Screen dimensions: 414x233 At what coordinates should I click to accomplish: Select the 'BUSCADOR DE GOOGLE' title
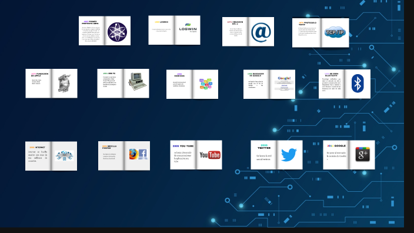pos(256,75)
